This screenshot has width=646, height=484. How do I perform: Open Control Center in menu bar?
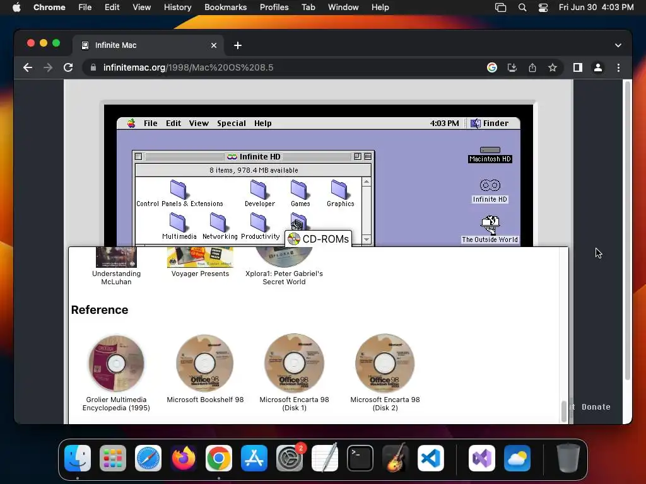[543, 8]
